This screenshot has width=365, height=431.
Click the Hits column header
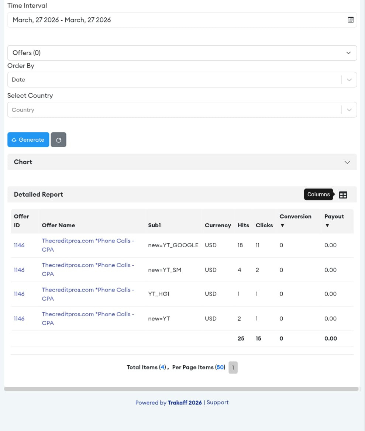pyautogui.click(x=243, y=225)
